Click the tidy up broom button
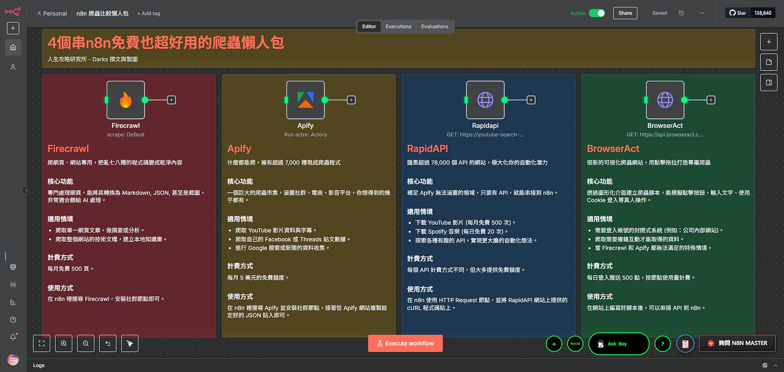 click(x=130, y=343)
